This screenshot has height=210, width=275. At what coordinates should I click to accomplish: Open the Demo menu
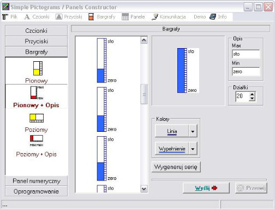[x=200, y=17]
